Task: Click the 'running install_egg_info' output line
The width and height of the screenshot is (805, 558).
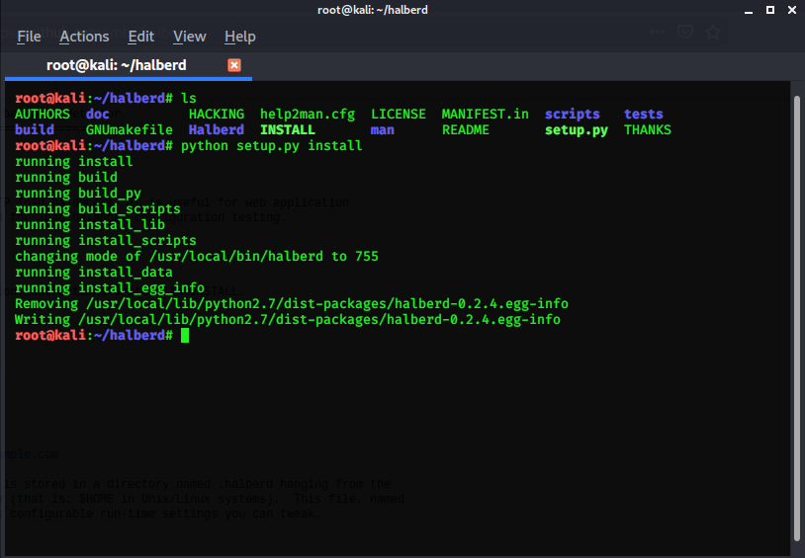Action: (110, 288)
